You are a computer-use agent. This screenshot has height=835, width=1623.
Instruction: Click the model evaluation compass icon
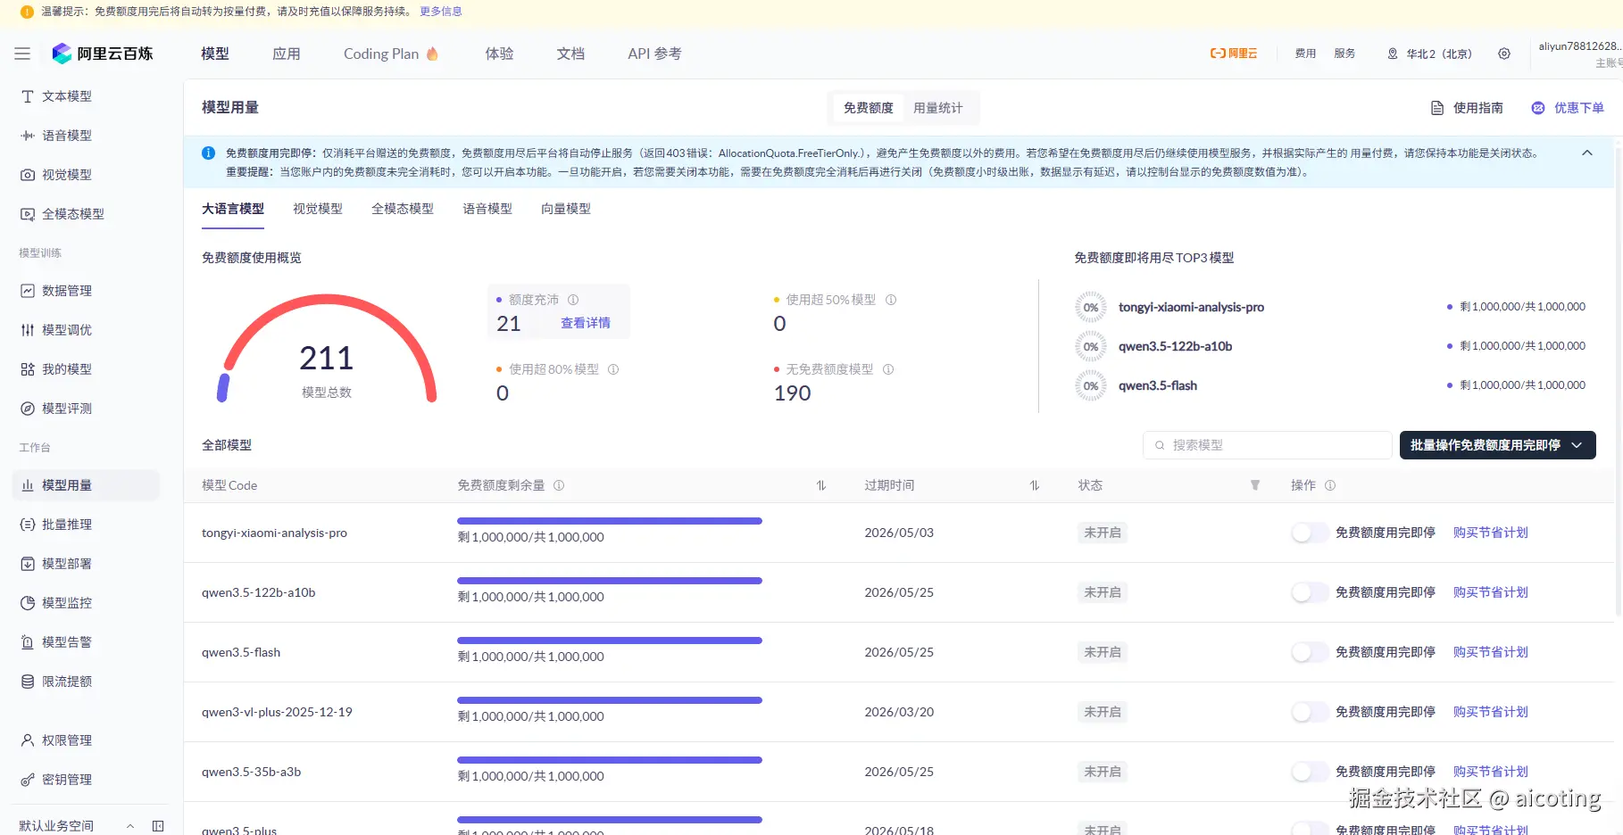28,409
